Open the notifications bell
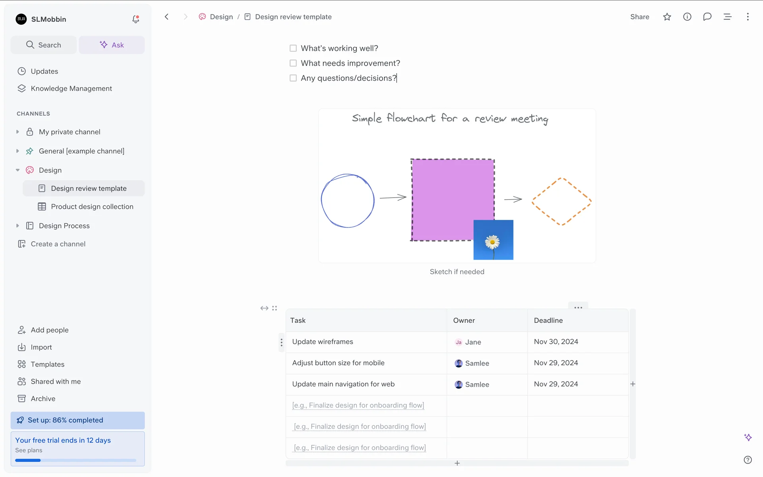This screenshot has height=477, width=763. (x=136, y=19)
